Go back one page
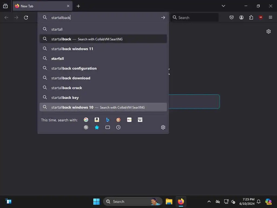This screenshot has width=277, height=208. [x=6, y=18]
